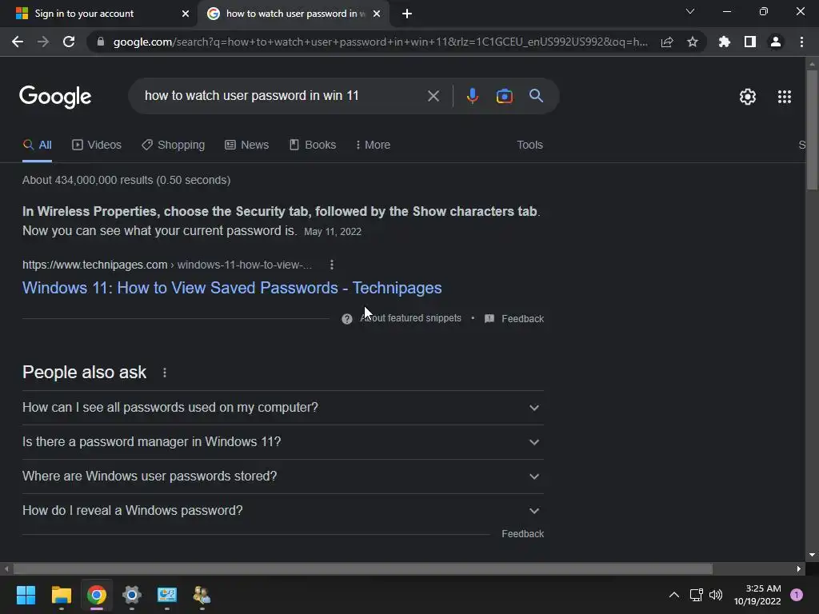Select the All results tab
The height and width of the screenshot is (614, 819).
point(38,146)
